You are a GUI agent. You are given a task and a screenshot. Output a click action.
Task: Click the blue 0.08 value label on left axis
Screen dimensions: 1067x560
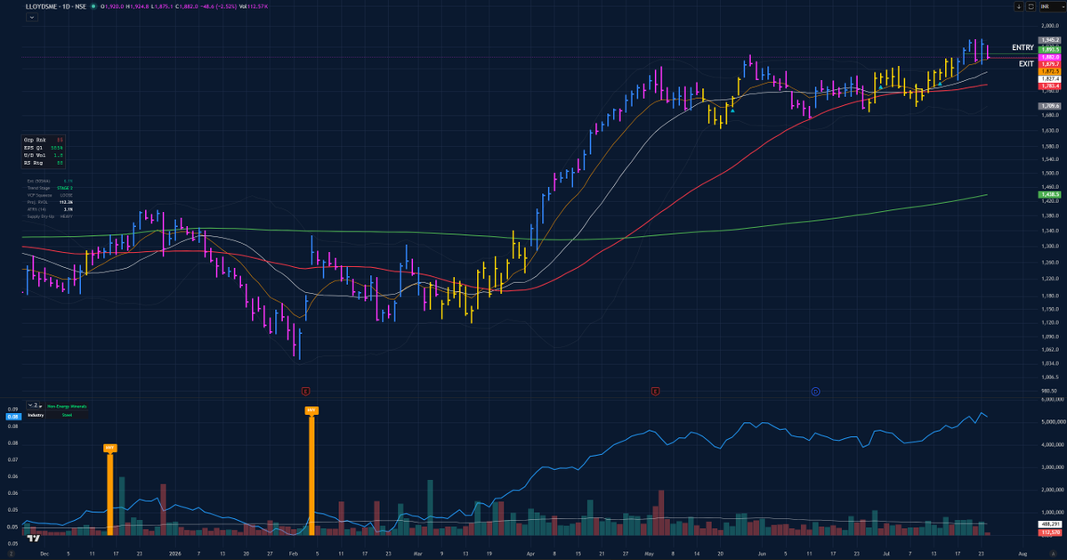pos(13,417)
